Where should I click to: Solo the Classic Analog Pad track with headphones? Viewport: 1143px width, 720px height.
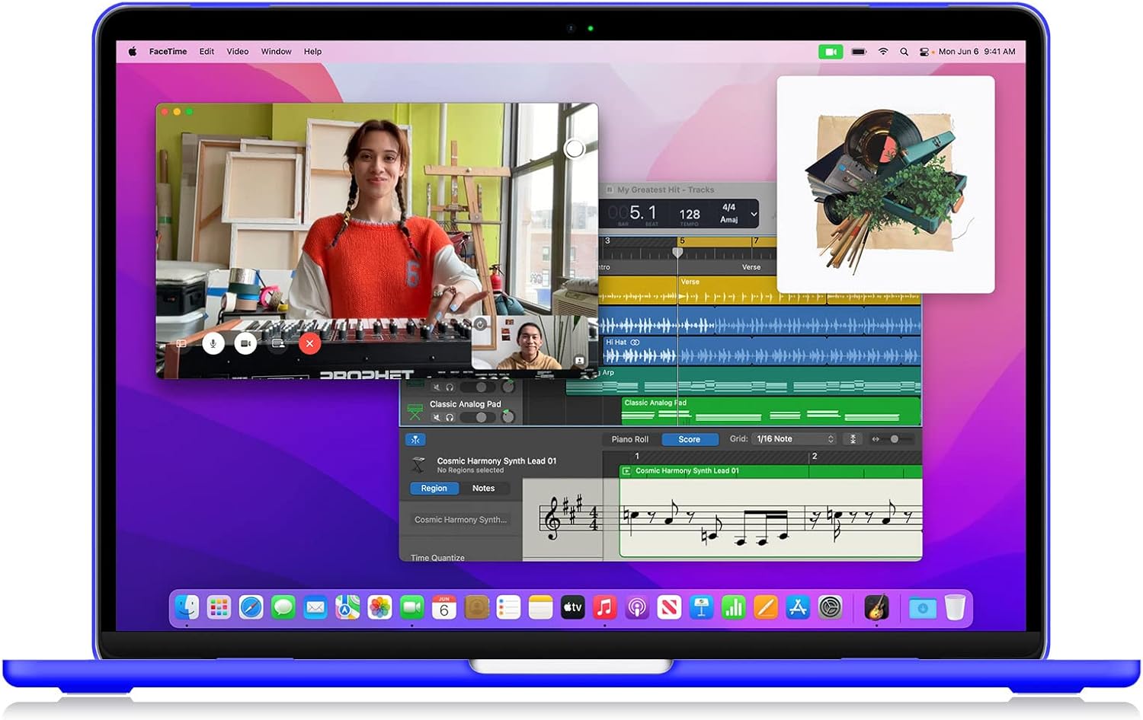point(450,417)
